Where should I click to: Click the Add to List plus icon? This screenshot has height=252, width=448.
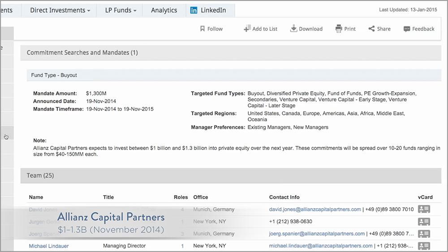point(247,28)
